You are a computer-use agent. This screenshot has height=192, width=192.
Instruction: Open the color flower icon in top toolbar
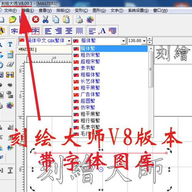click(x=90, y=20)
